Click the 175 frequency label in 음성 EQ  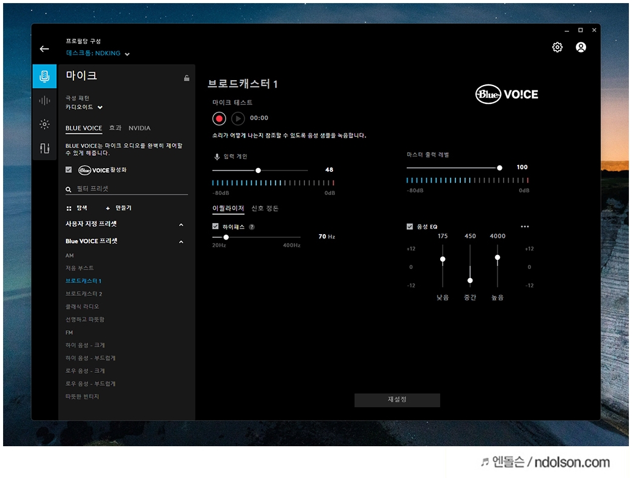[x=443, y=236]
